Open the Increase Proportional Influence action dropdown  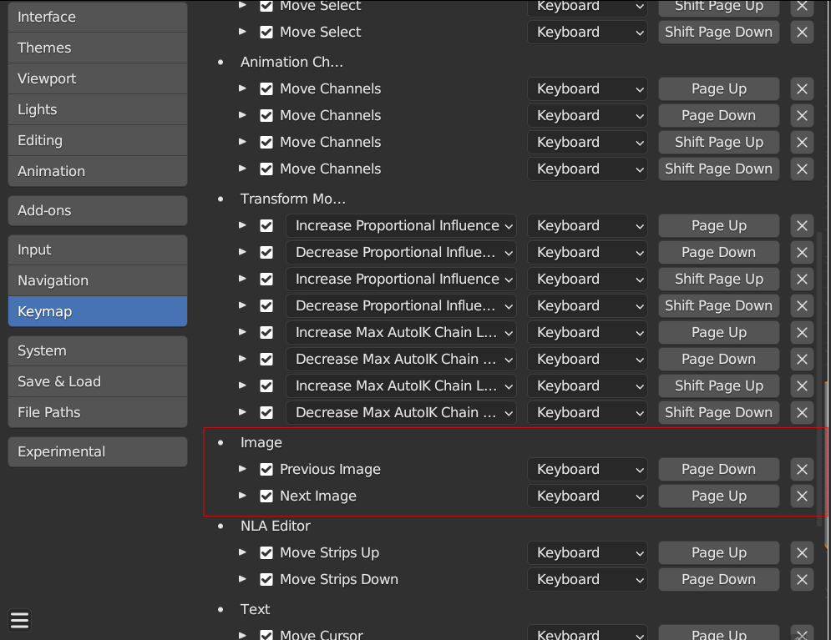tap(402, 225)
